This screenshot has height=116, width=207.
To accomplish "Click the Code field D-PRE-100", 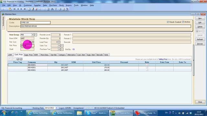I will [x=35, y=23].
